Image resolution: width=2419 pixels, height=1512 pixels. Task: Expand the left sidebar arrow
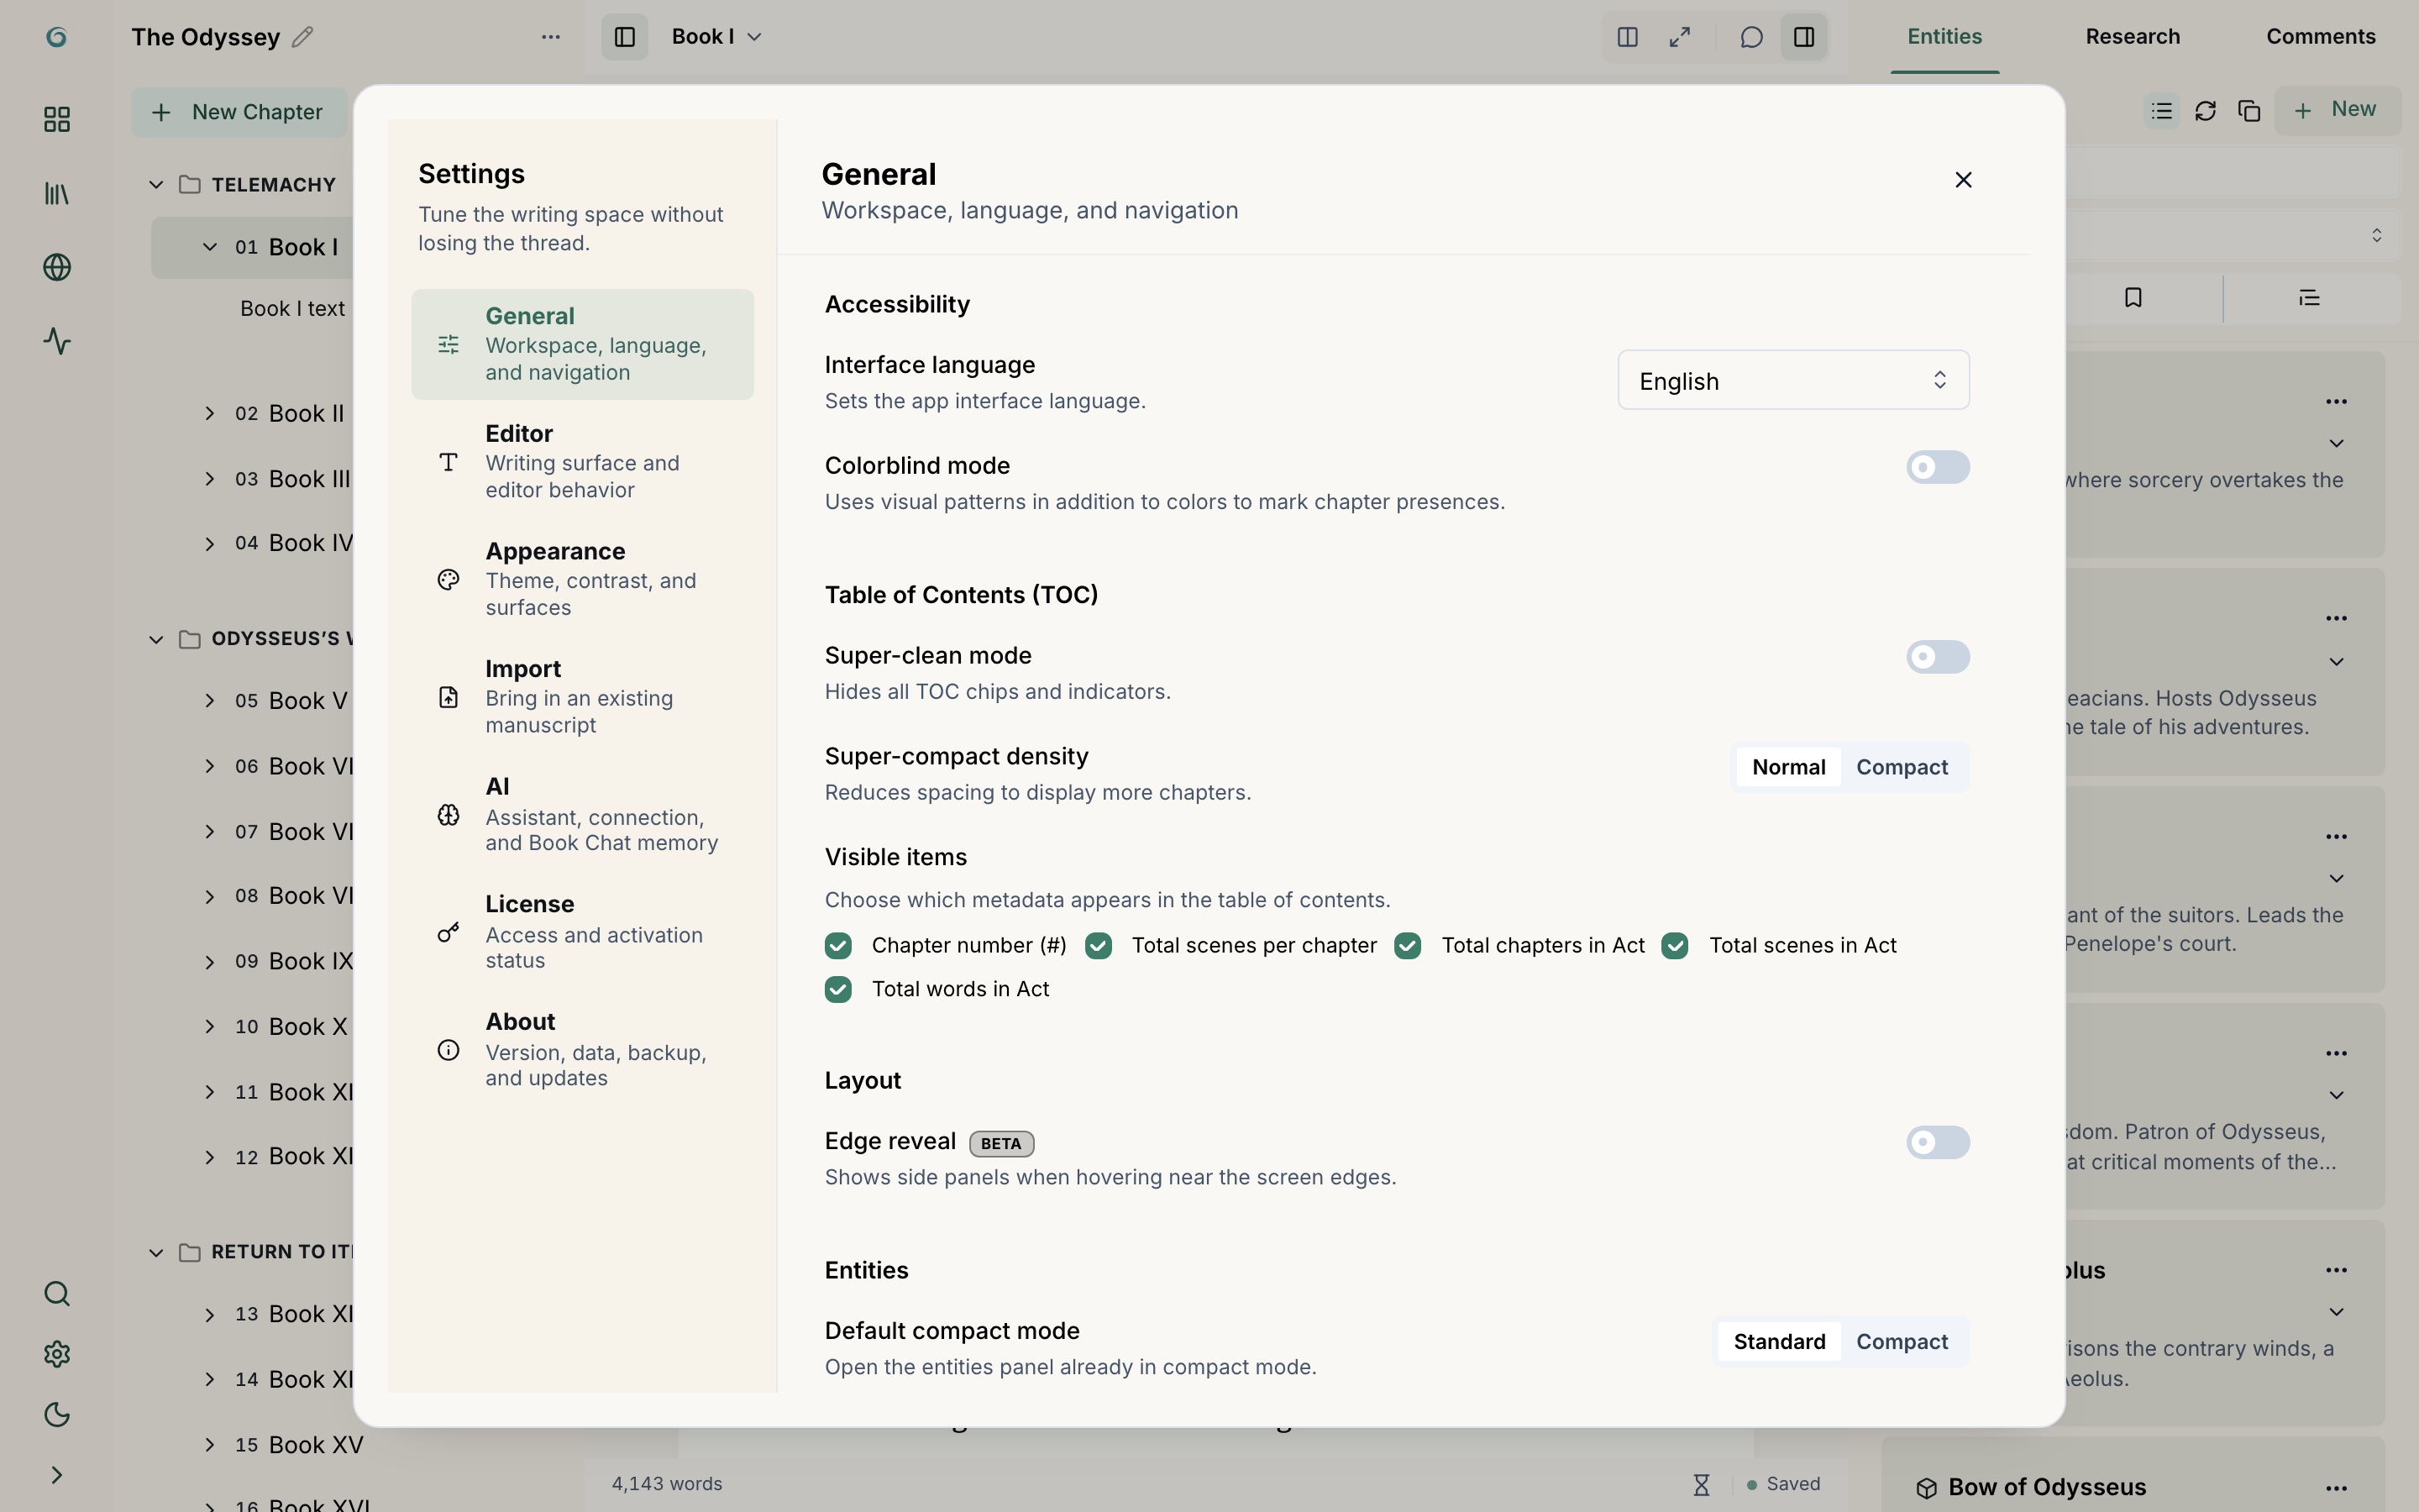pos(57,1475)
